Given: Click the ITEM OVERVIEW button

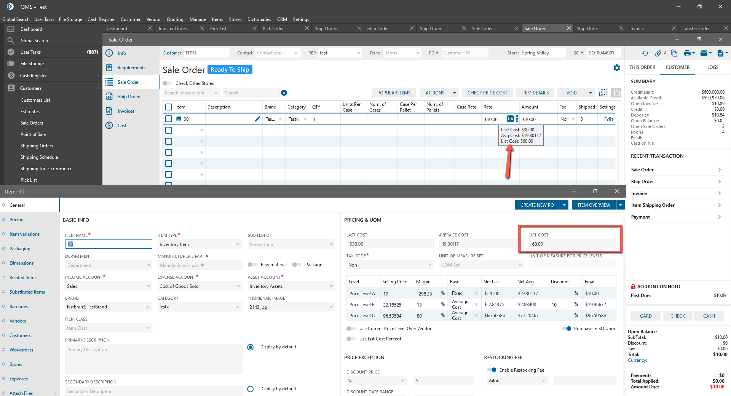Looking at the screenshot, I should [594, 205].
